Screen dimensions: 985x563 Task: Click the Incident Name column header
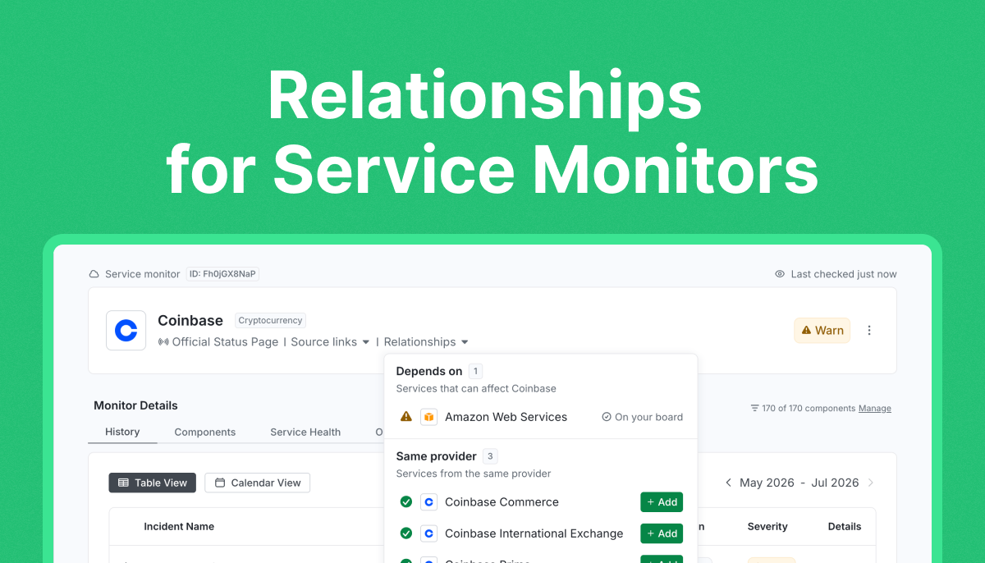point(179,527)
